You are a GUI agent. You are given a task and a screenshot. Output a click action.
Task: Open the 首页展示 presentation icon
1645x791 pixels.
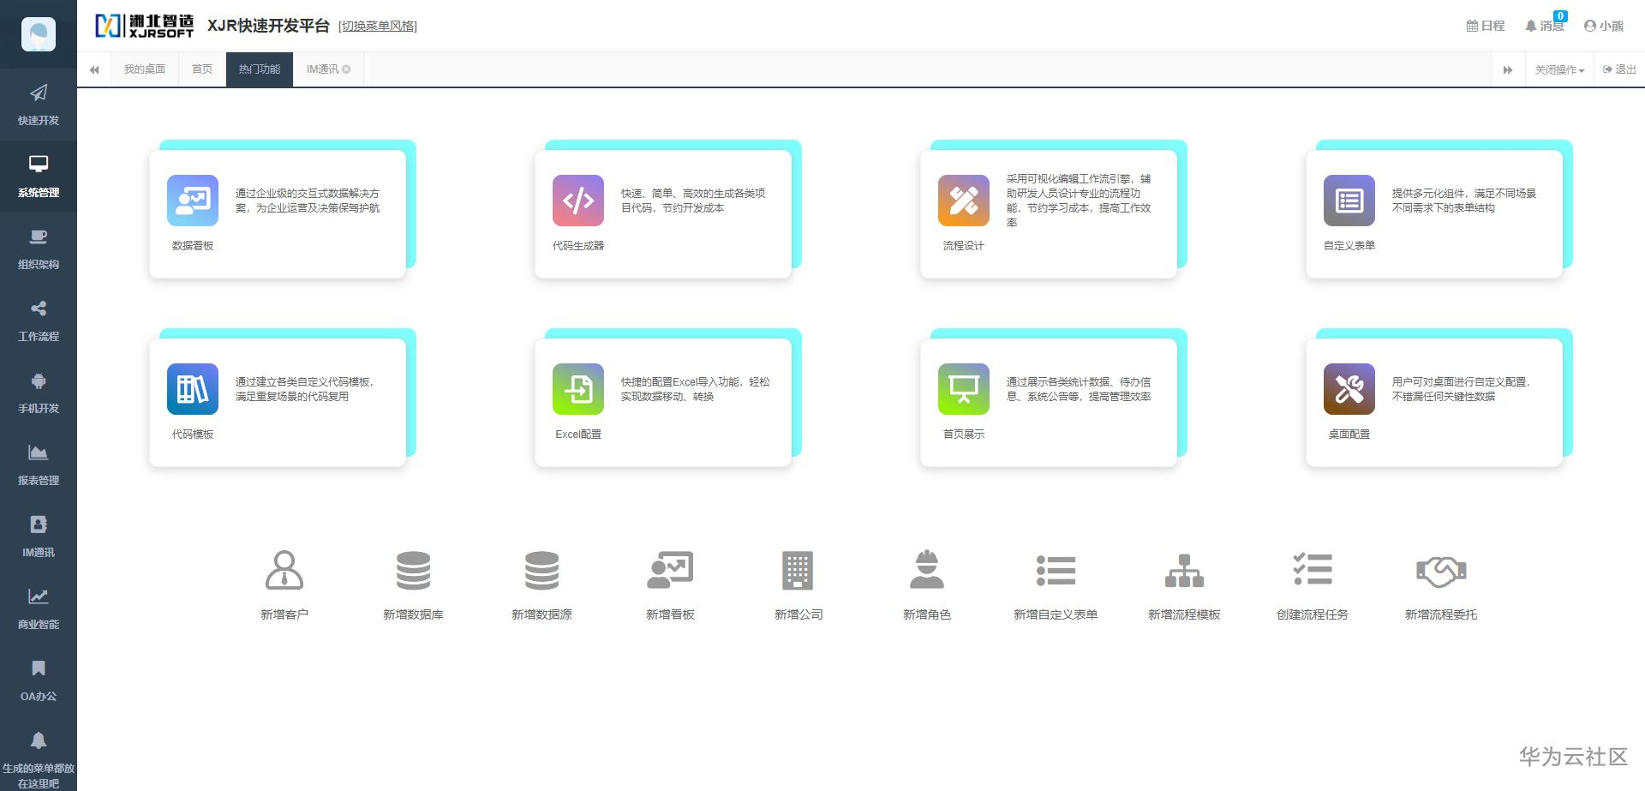point(964,389)
